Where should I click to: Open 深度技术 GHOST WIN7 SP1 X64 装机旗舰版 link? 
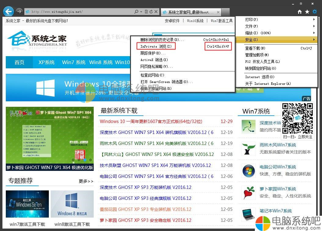point(157,132)
